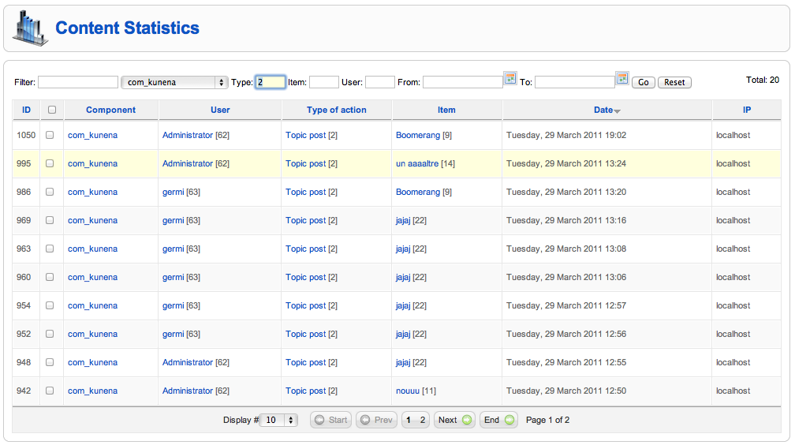Open the From date calendar picker
Image resolution: width=795 pixels, height=445 pixels.
coord(510,78)
